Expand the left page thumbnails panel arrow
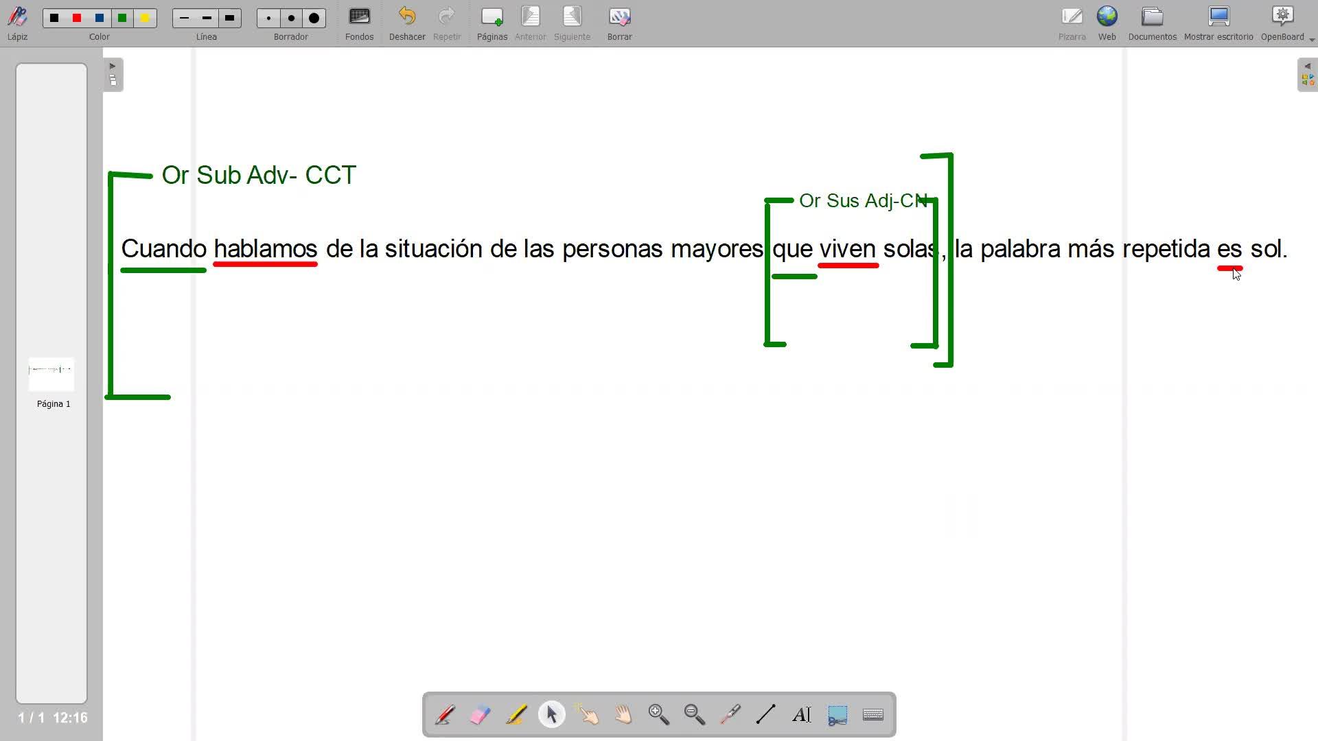This screenshot has height=741, width=1318. pyautogui.click(x=113, y=67)
